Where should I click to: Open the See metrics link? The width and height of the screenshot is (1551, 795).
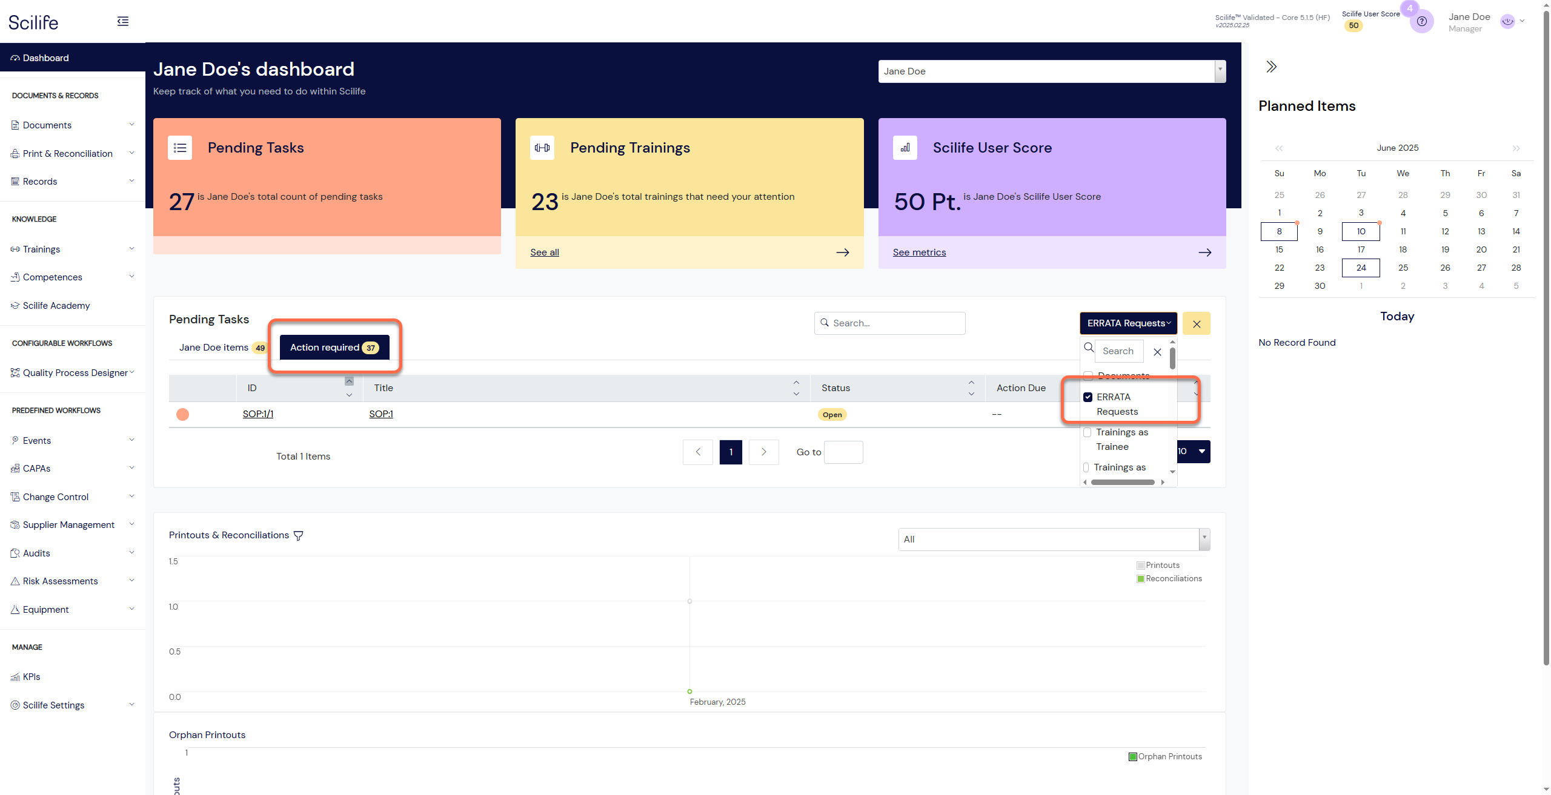point(919,252)
